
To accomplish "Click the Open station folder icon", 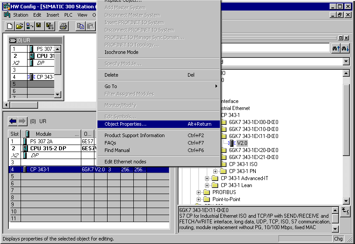I will tap(20, 26).
